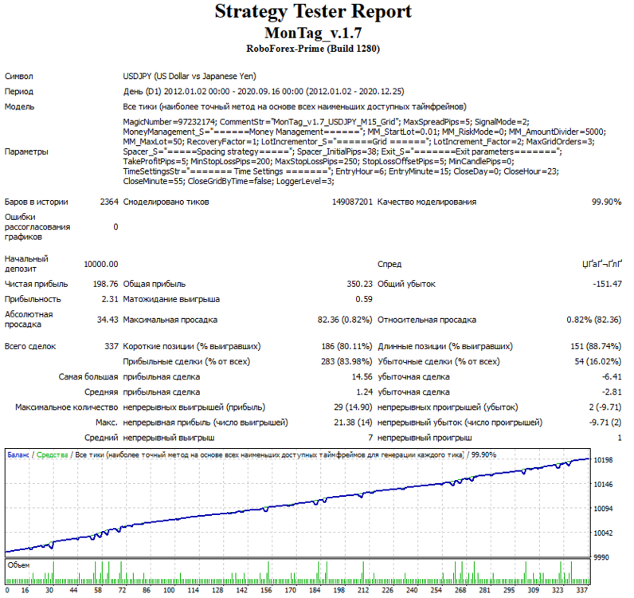634x598 pixels.
Task: Click RoboForex-Prime (Build 1280) subtitle
Action: point(313,49)
